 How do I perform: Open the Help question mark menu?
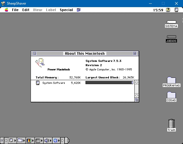(x=168, y=10)
